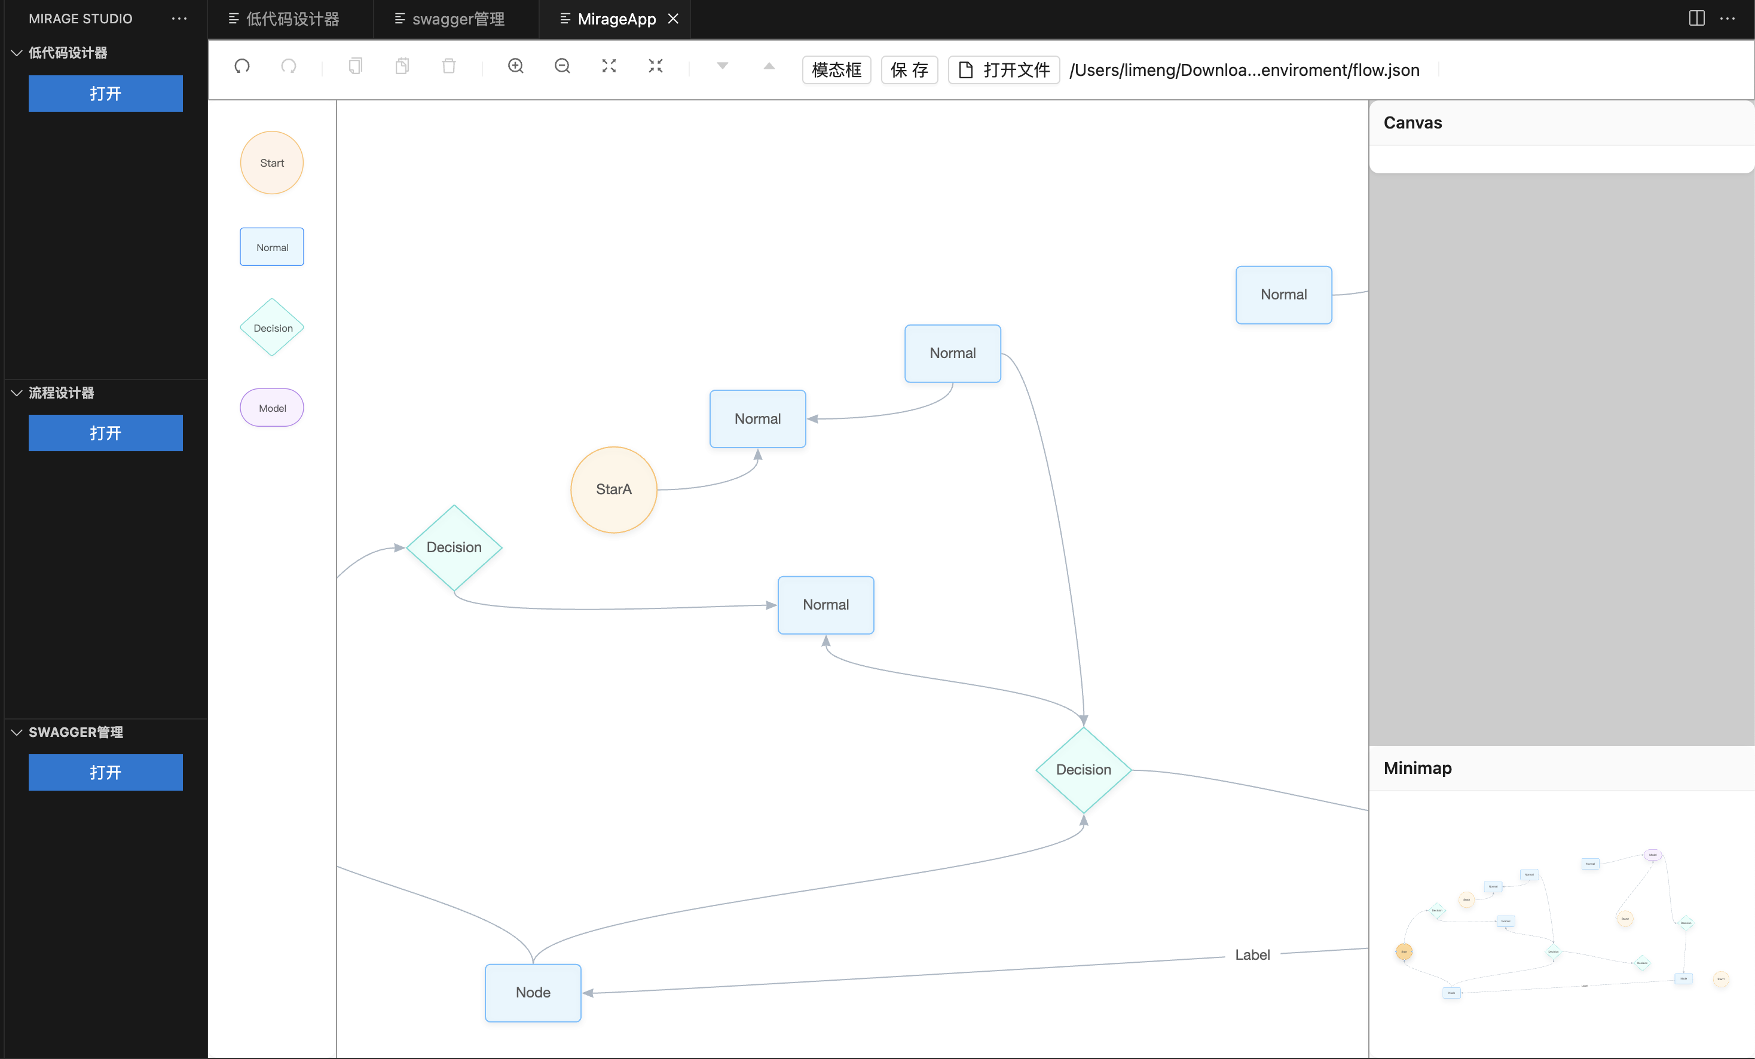Click the Canvas panel header
This screenshot has height=1059, width=1755.
(x=1561, y=123)
